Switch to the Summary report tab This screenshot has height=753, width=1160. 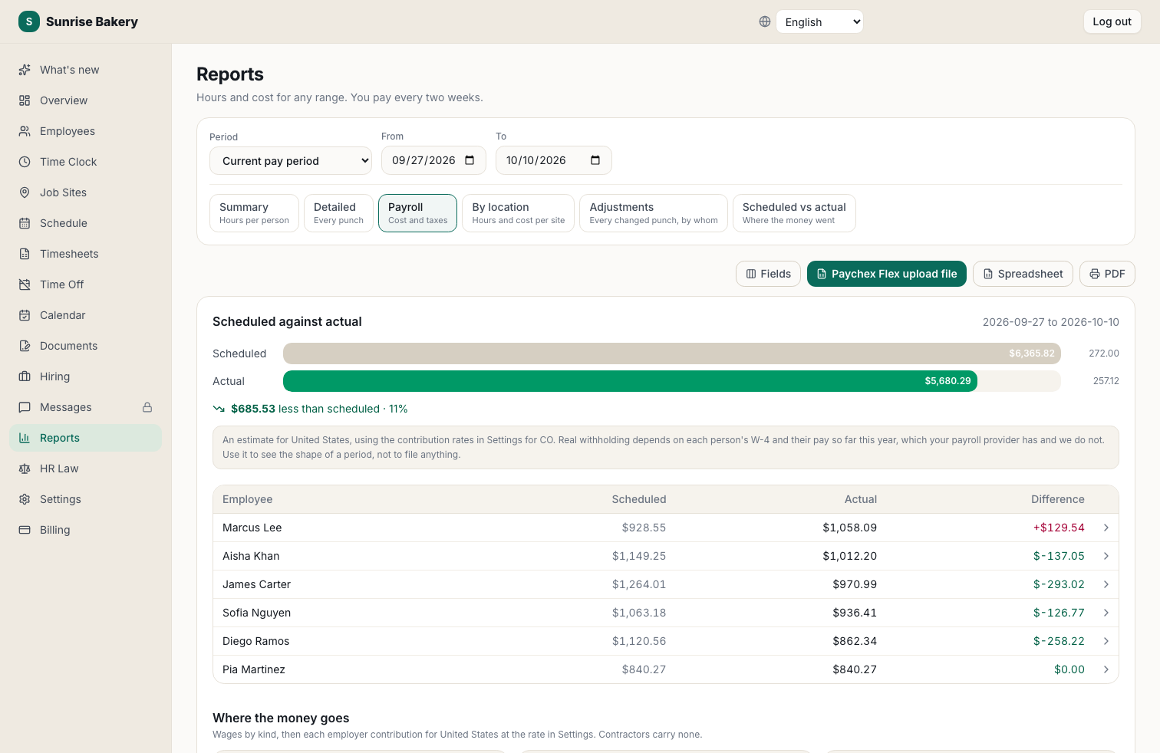pyautogui.click(x=254, y=212)
